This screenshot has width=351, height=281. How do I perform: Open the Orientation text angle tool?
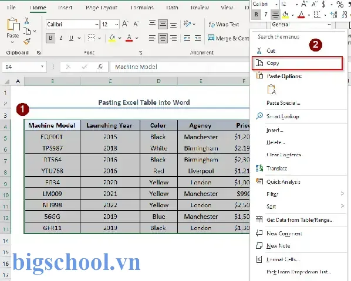(x=187, y=23)
